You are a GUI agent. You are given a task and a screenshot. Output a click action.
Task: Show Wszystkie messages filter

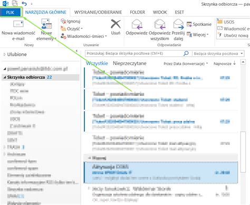[97, 63]
